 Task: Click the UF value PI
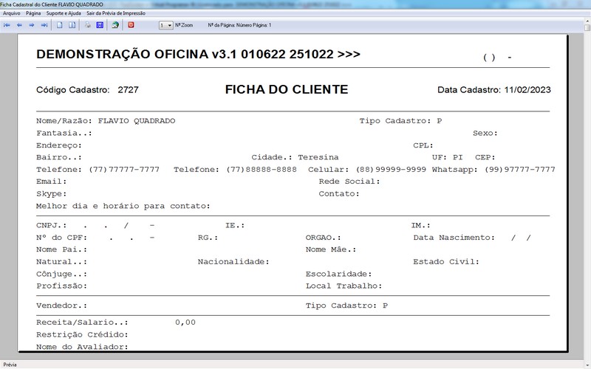pos(457,157)
